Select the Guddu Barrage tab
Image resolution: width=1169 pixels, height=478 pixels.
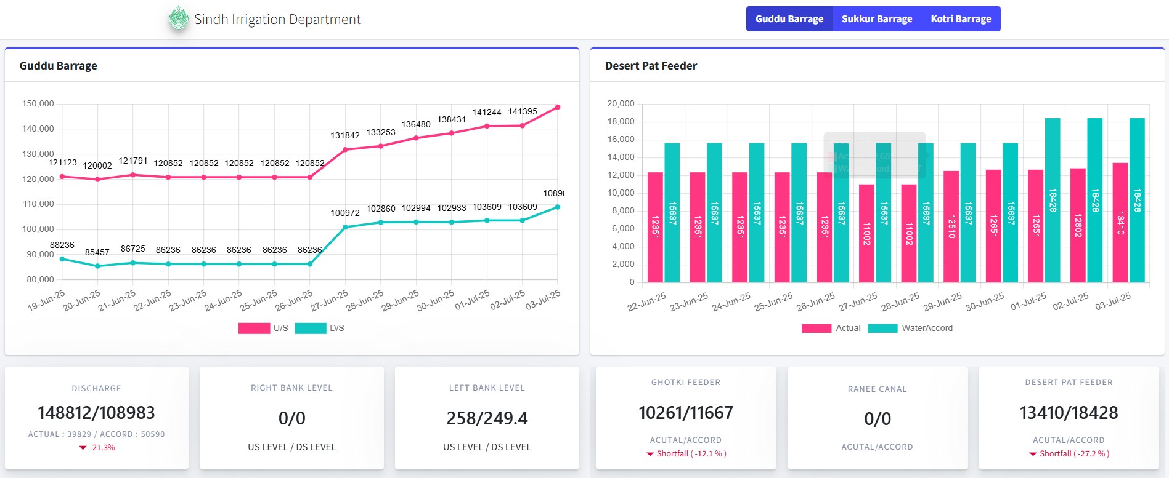[789, 19]
